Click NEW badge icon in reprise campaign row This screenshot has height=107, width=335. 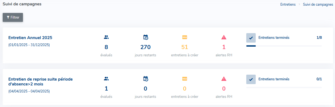(x=184, y=79)
